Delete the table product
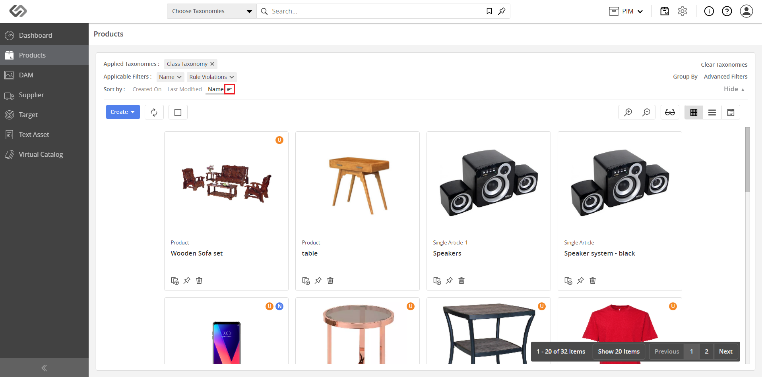The height and width of the screenshot is (377, 762). click(330, 281)
